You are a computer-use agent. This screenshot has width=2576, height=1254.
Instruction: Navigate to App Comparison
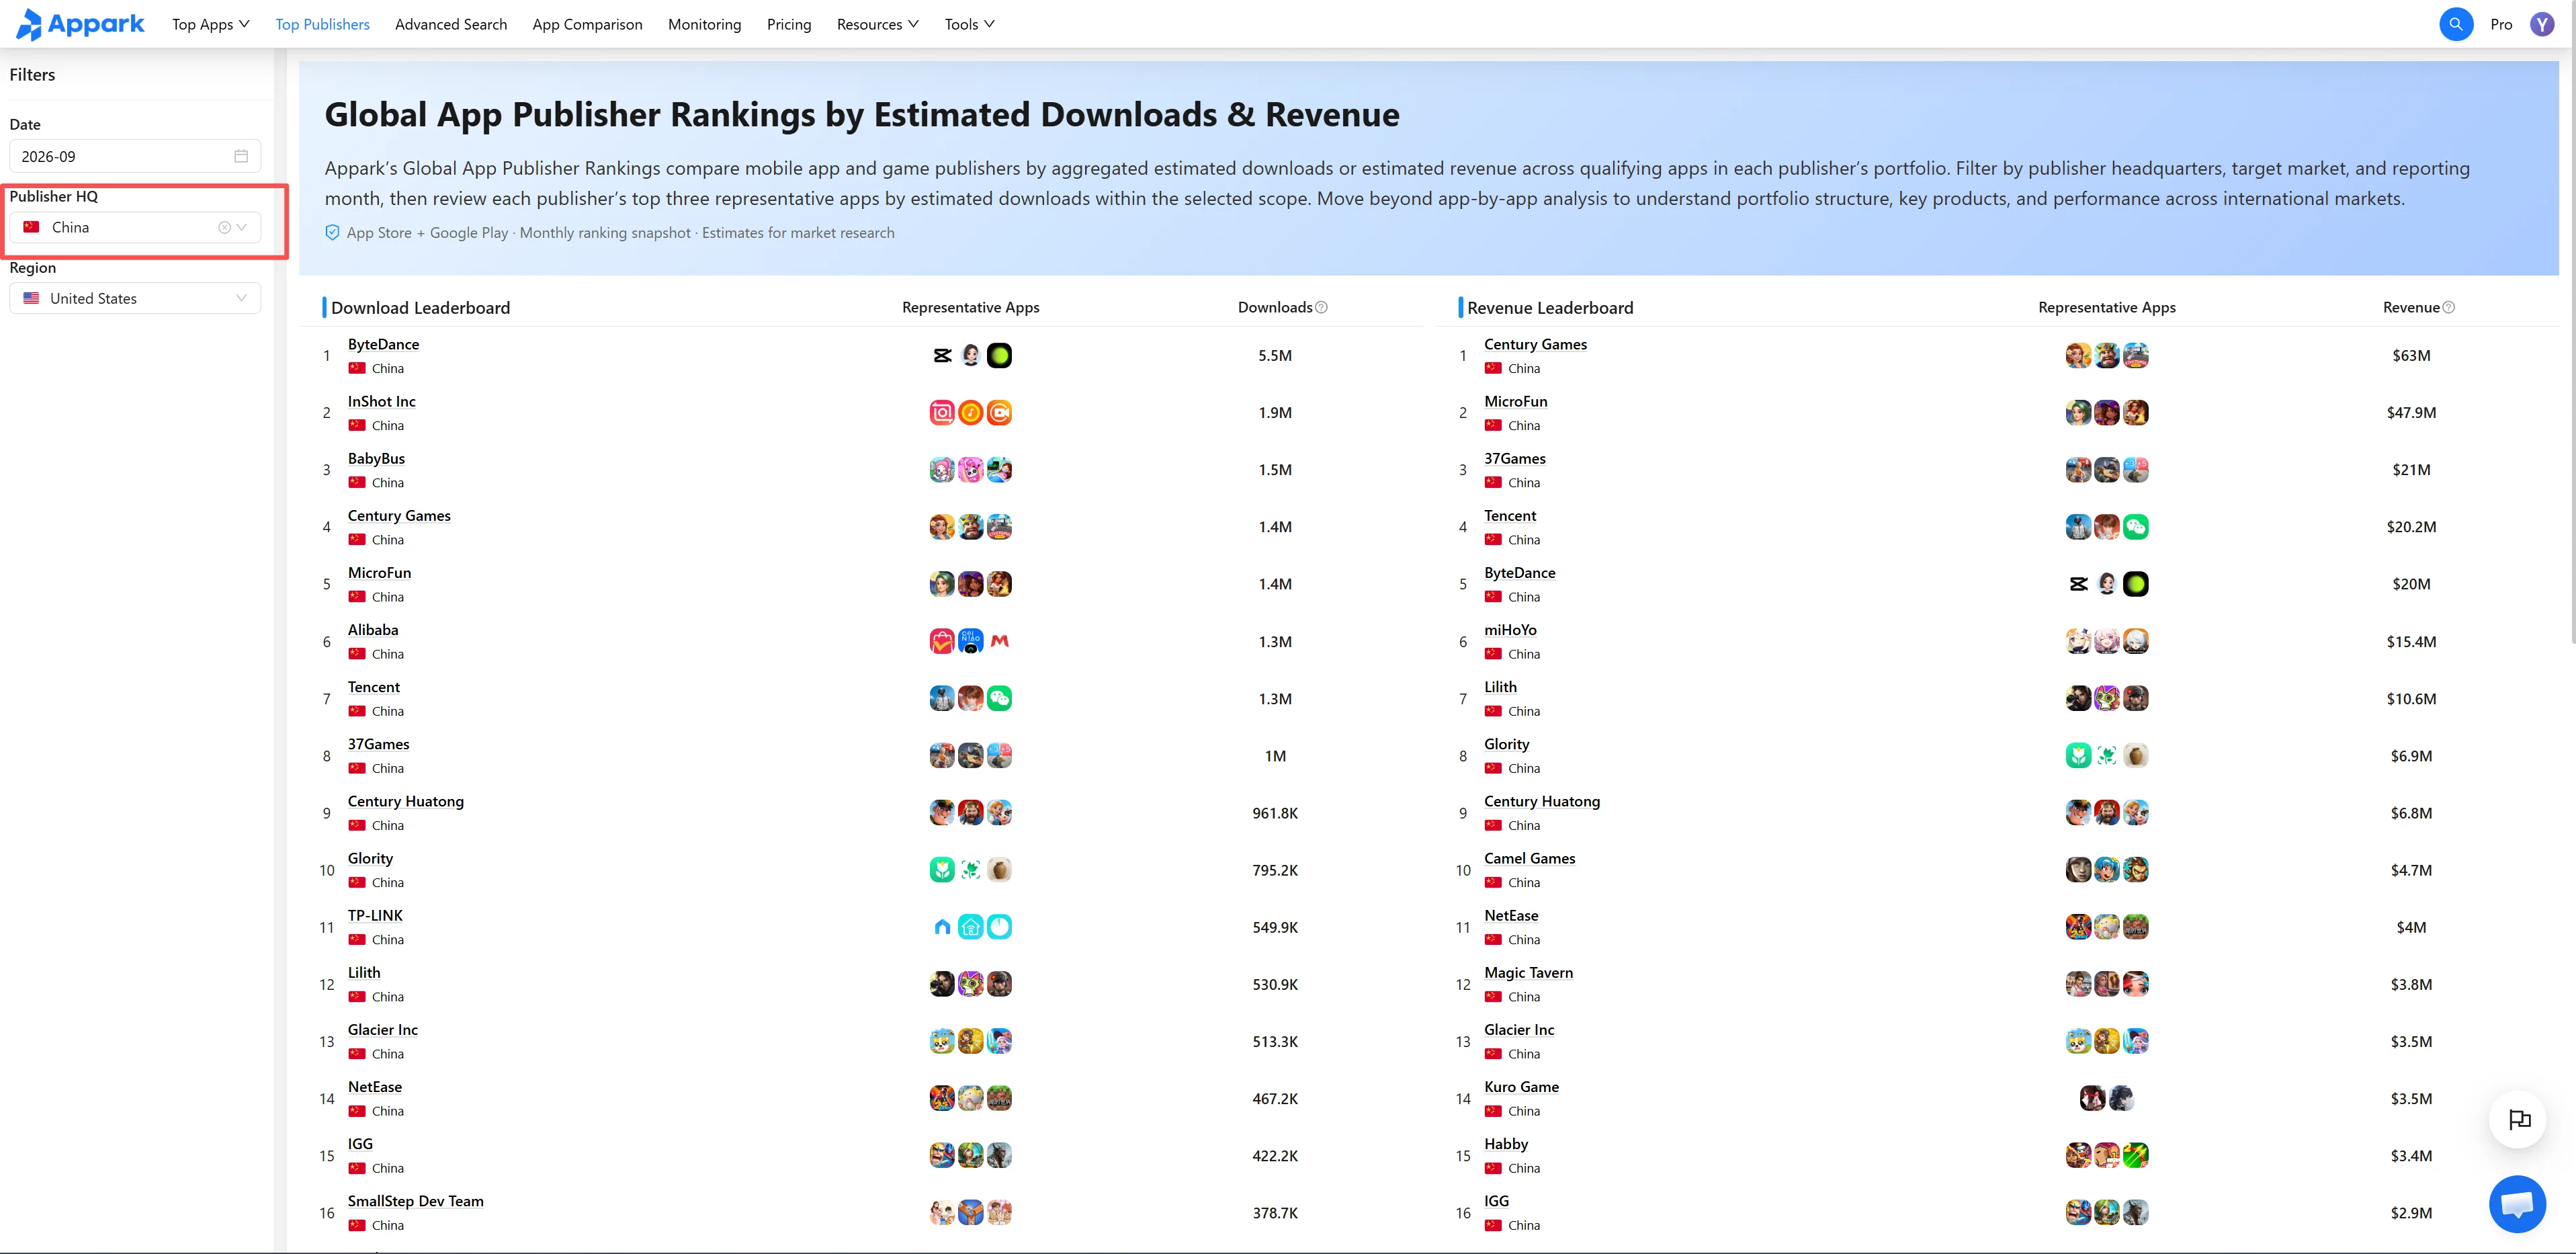coord(587,24)
